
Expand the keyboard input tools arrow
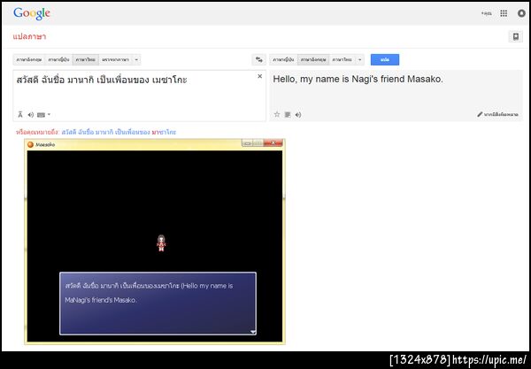[49, 114]
